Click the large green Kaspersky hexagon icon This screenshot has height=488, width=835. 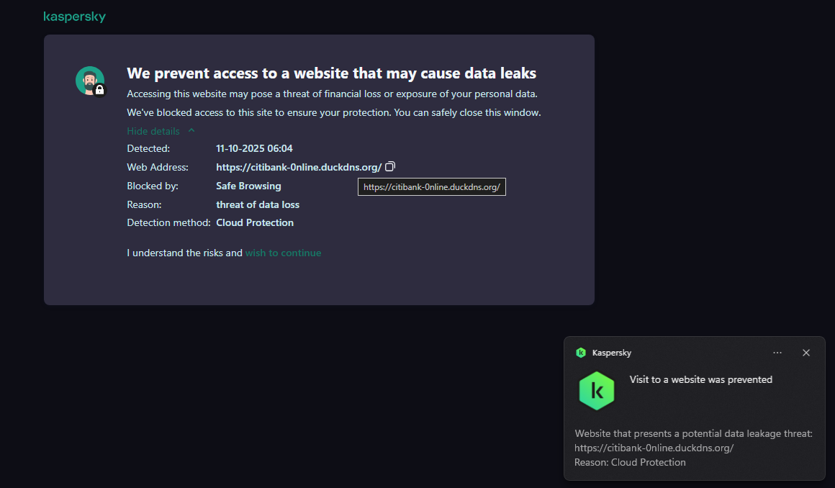(x=597, y=391)
